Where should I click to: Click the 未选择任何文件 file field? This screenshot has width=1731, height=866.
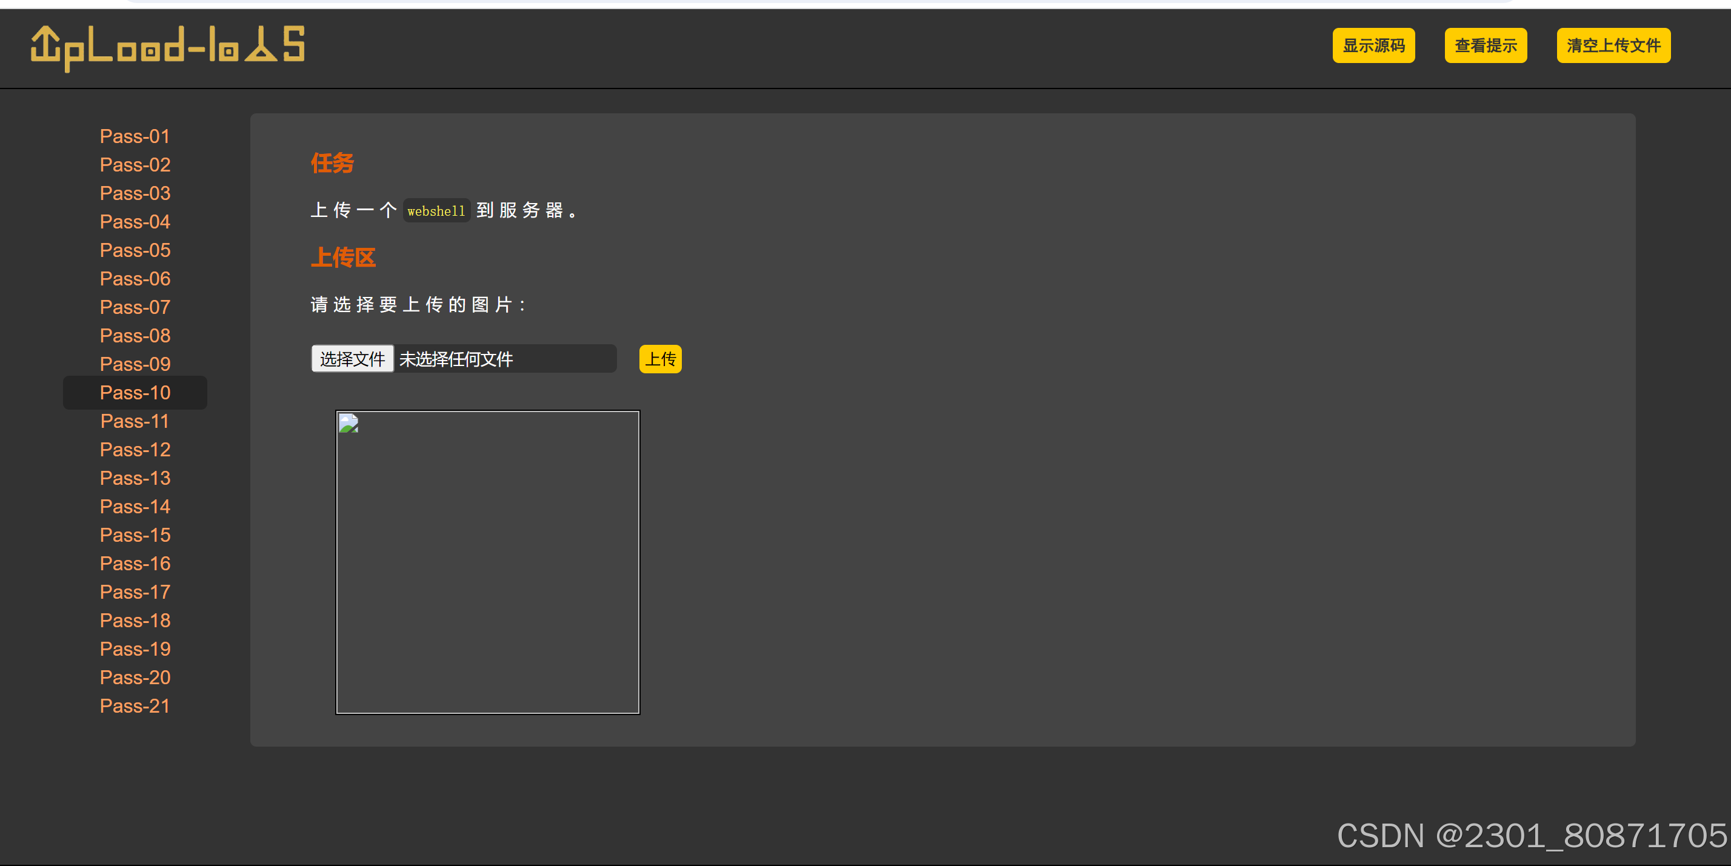504,359
